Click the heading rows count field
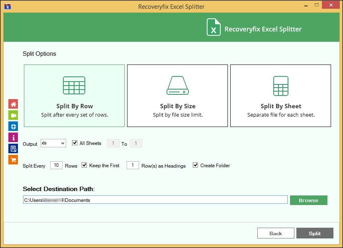This screenshot has width=343, height=248. tap(133, 165)
